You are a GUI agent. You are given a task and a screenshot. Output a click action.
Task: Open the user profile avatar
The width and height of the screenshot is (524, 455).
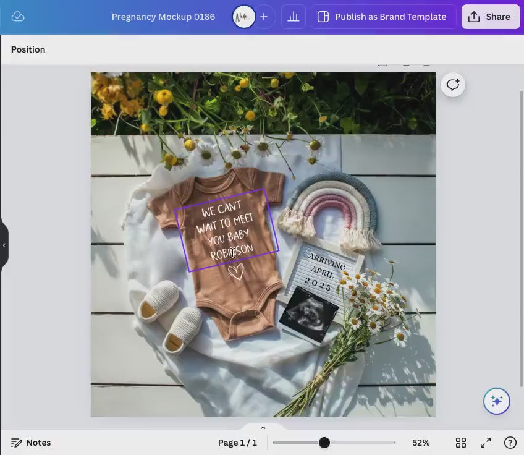[x=243, y=17]
